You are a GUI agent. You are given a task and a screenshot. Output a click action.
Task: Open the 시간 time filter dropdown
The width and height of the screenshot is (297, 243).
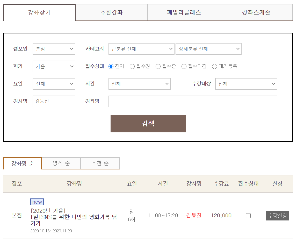(139, 84)
